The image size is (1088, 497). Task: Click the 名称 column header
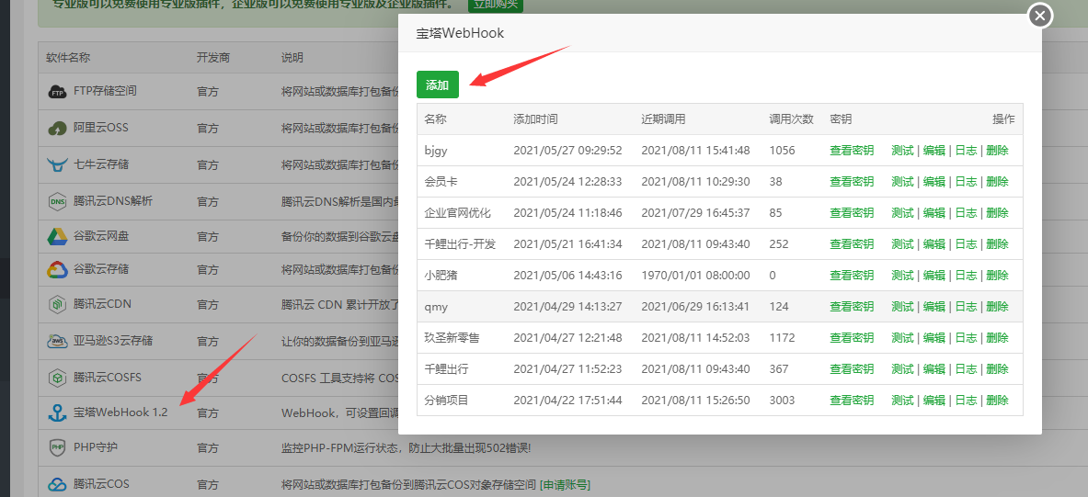tap(435, 119)
